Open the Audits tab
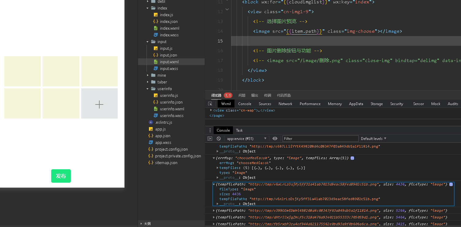Screen dimensions: 461x227 453,104
